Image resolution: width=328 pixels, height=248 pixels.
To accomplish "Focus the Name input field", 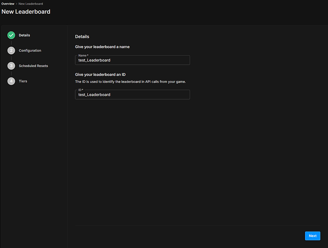I will [132, 60].
